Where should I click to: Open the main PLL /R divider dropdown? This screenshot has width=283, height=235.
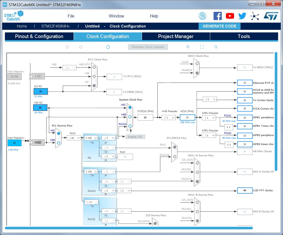109,156
